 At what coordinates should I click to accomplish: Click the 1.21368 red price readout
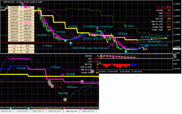[x=164, y=7]
